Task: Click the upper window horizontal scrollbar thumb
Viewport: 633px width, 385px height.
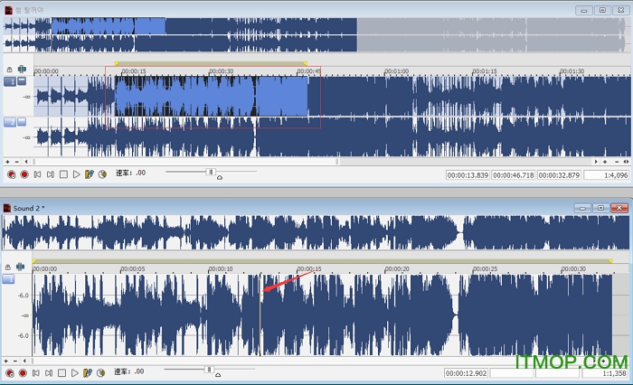Action: [186, 162]
